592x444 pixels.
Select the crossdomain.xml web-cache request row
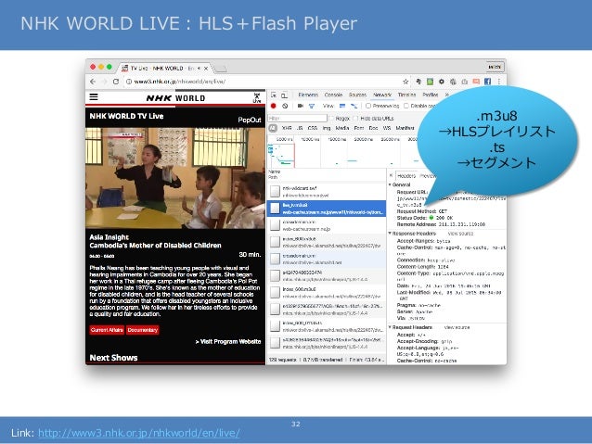327,225
